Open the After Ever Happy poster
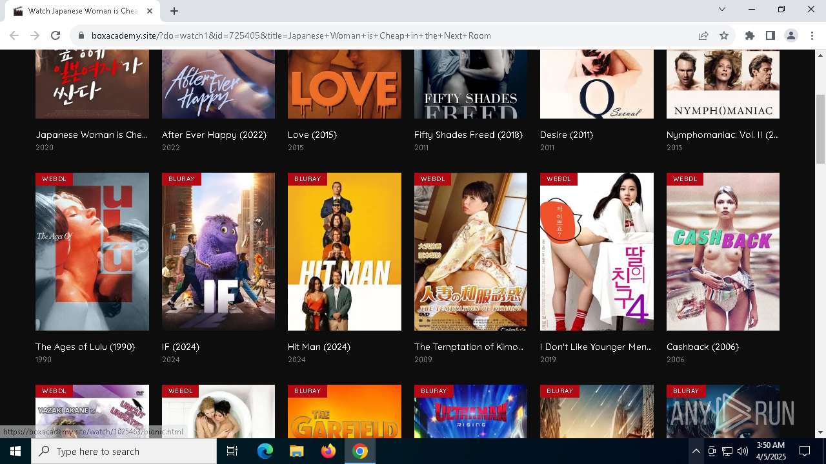826x464 pixels. 218,84
